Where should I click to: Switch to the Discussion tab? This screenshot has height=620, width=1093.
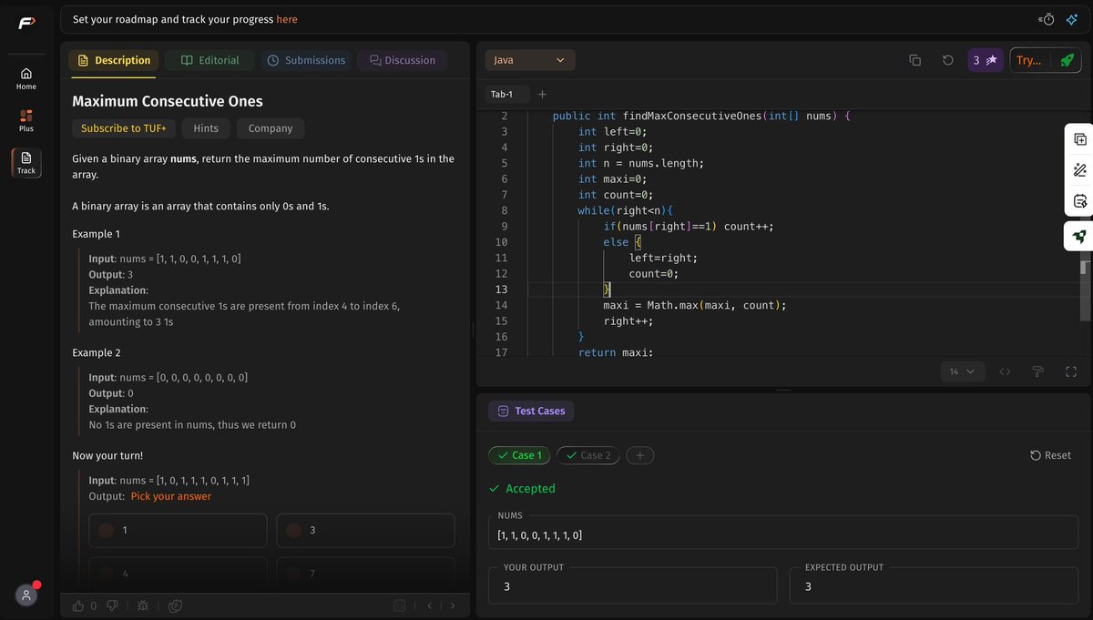tap(403, 60)
